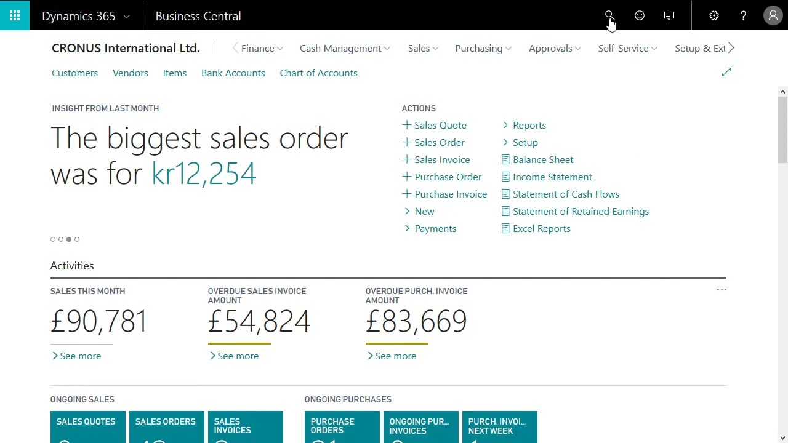This screenshot has width=788, height=443.
Task: Expand the Finance menu
Action: coord(262,48)
